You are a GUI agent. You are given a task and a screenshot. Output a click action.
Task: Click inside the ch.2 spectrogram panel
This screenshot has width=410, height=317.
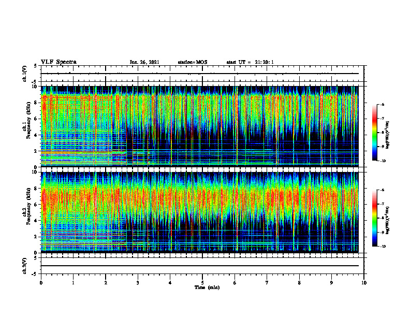tap(200, 212)
